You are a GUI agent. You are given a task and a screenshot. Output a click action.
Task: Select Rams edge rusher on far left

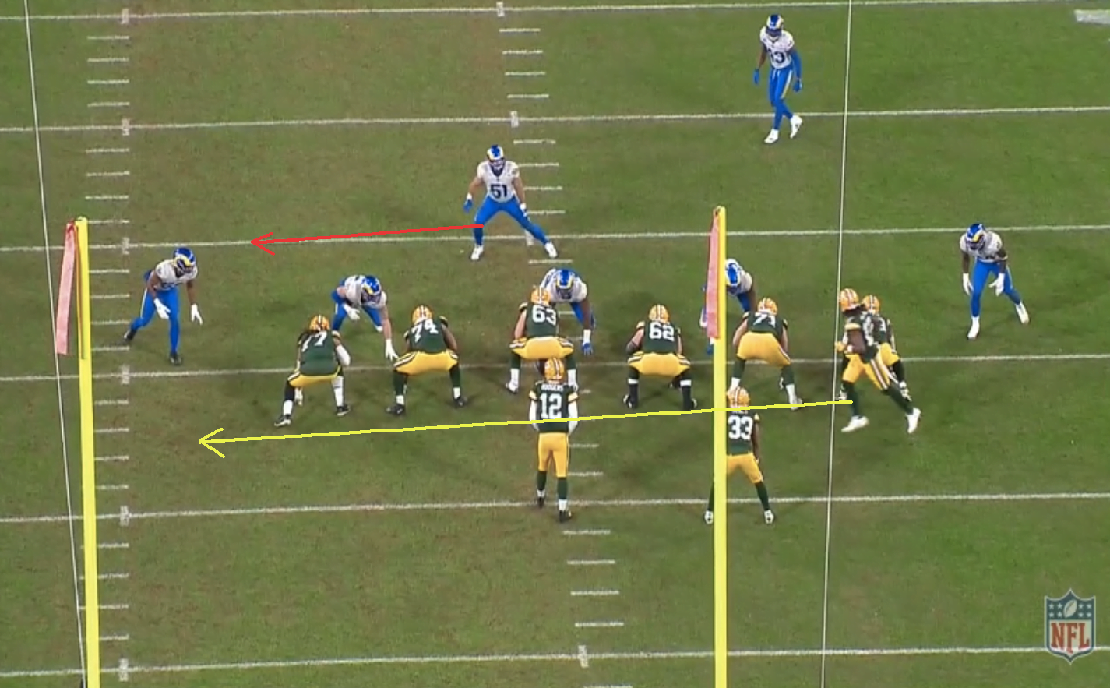click(x=167, y=302)
